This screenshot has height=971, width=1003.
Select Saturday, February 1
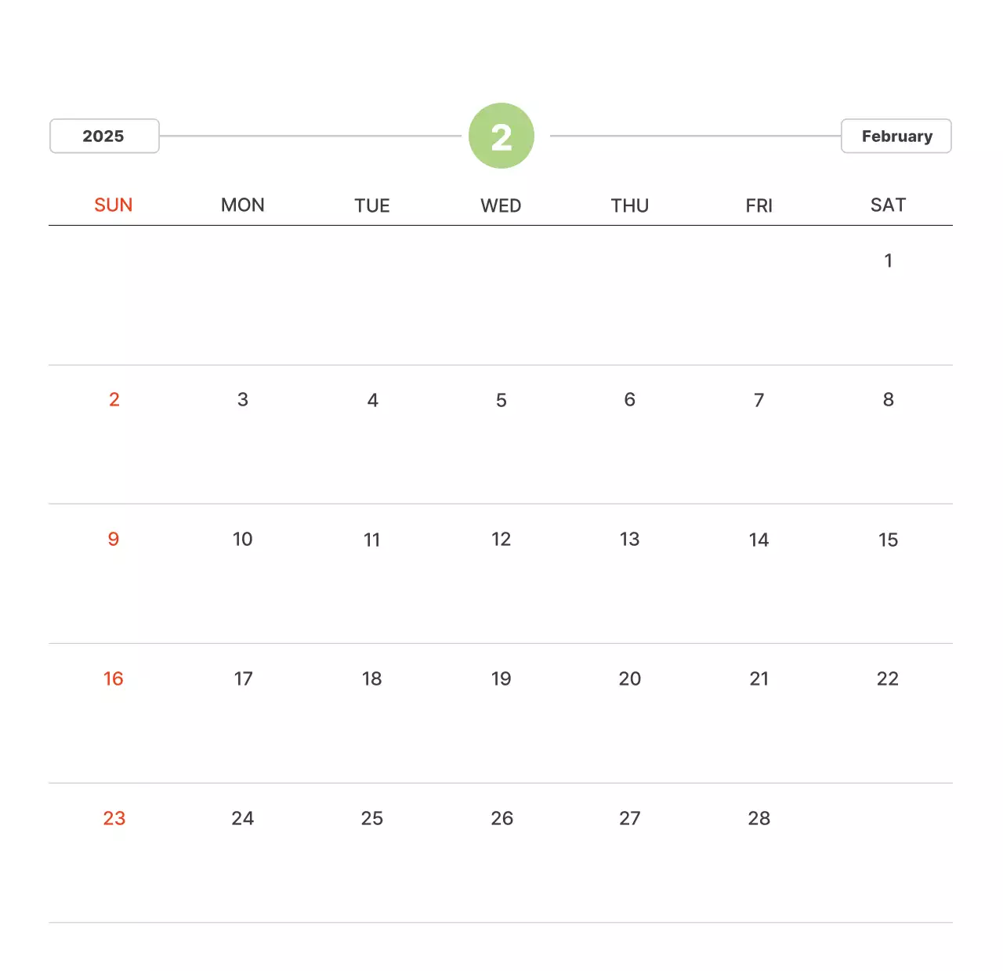(x=888, y=260)
